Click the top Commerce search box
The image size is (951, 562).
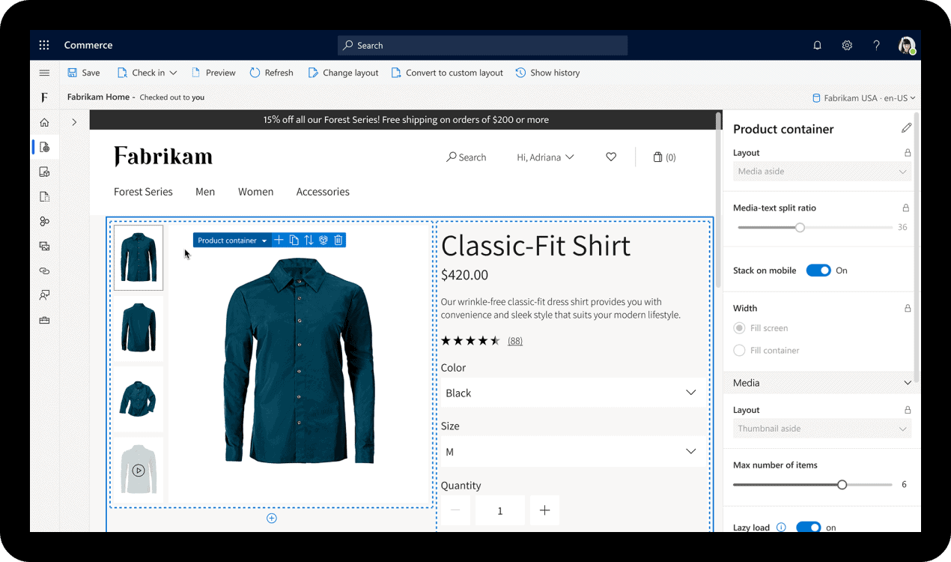482,46
